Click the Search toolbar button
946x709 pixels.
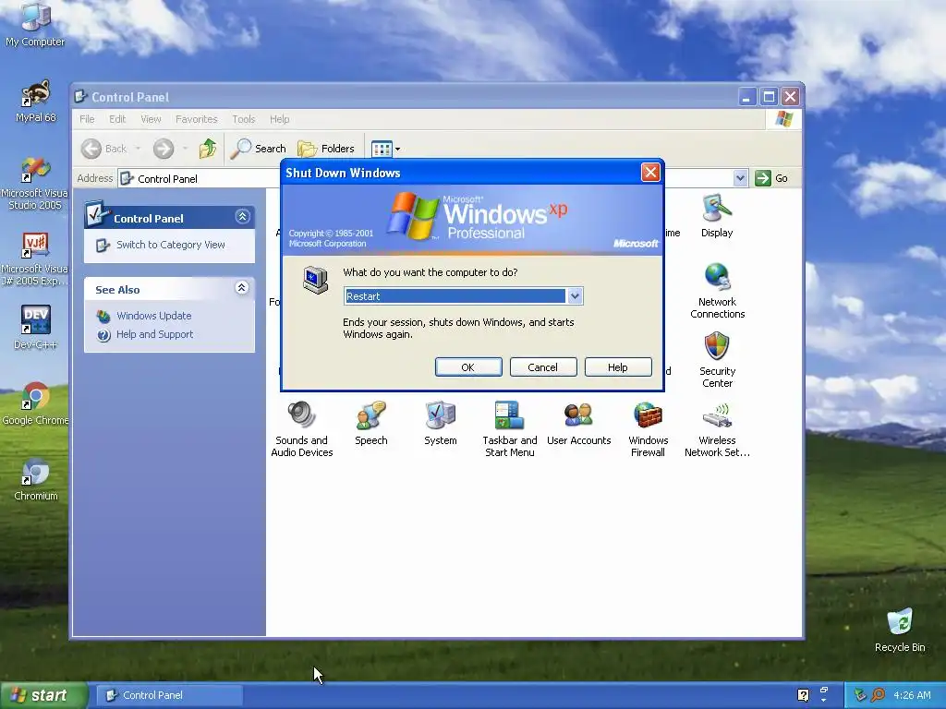coord(259,149)
